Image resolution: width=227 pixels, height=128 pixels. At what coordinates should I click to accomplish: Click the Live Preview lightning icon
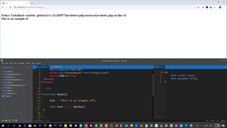tap(3, 121)
